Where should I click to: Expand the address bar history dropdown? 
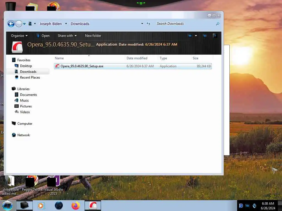142,24
